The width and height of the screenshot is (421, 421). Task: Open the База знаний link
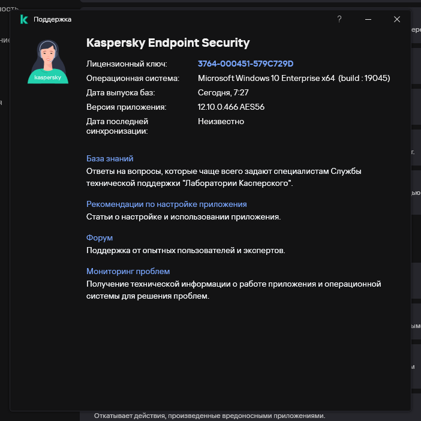(x=110, y=158)
